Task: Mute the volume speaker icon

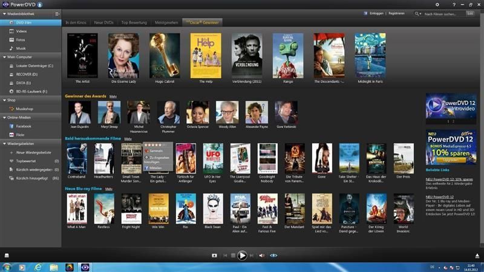Action: pos(262,256)
